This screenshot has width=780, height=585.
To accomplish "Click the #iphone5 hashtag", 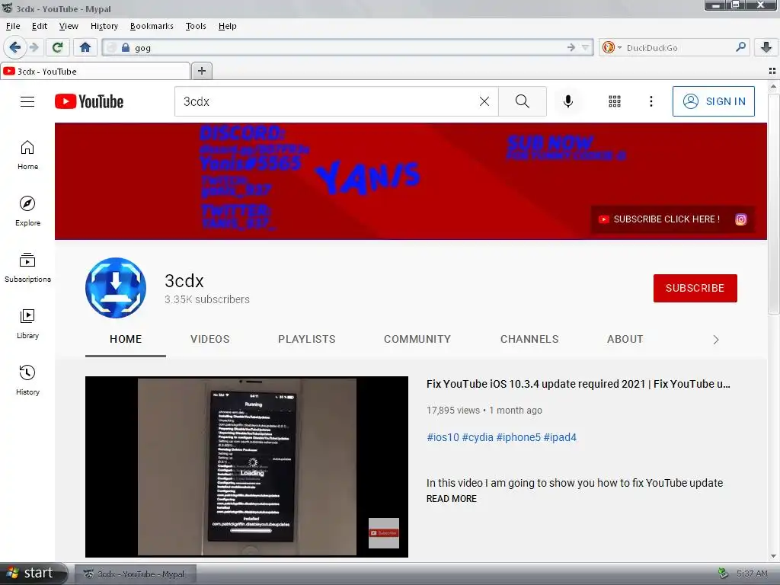I will click(x=518, y=437).
